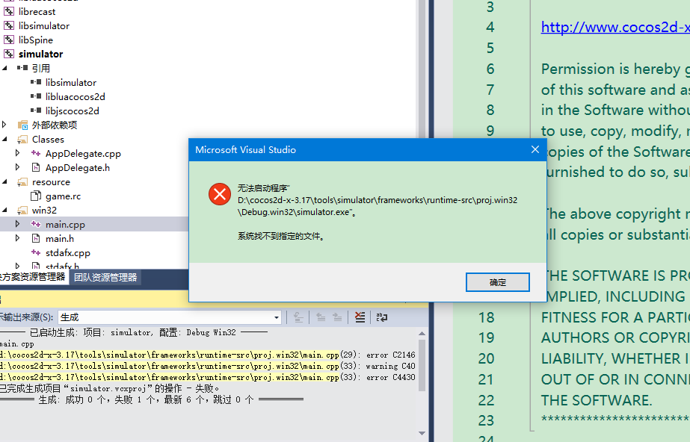Image resolution: width=690 pixels, height=442 pixels.
Task: Click the librecast project icon
Action: click(9, 11)
